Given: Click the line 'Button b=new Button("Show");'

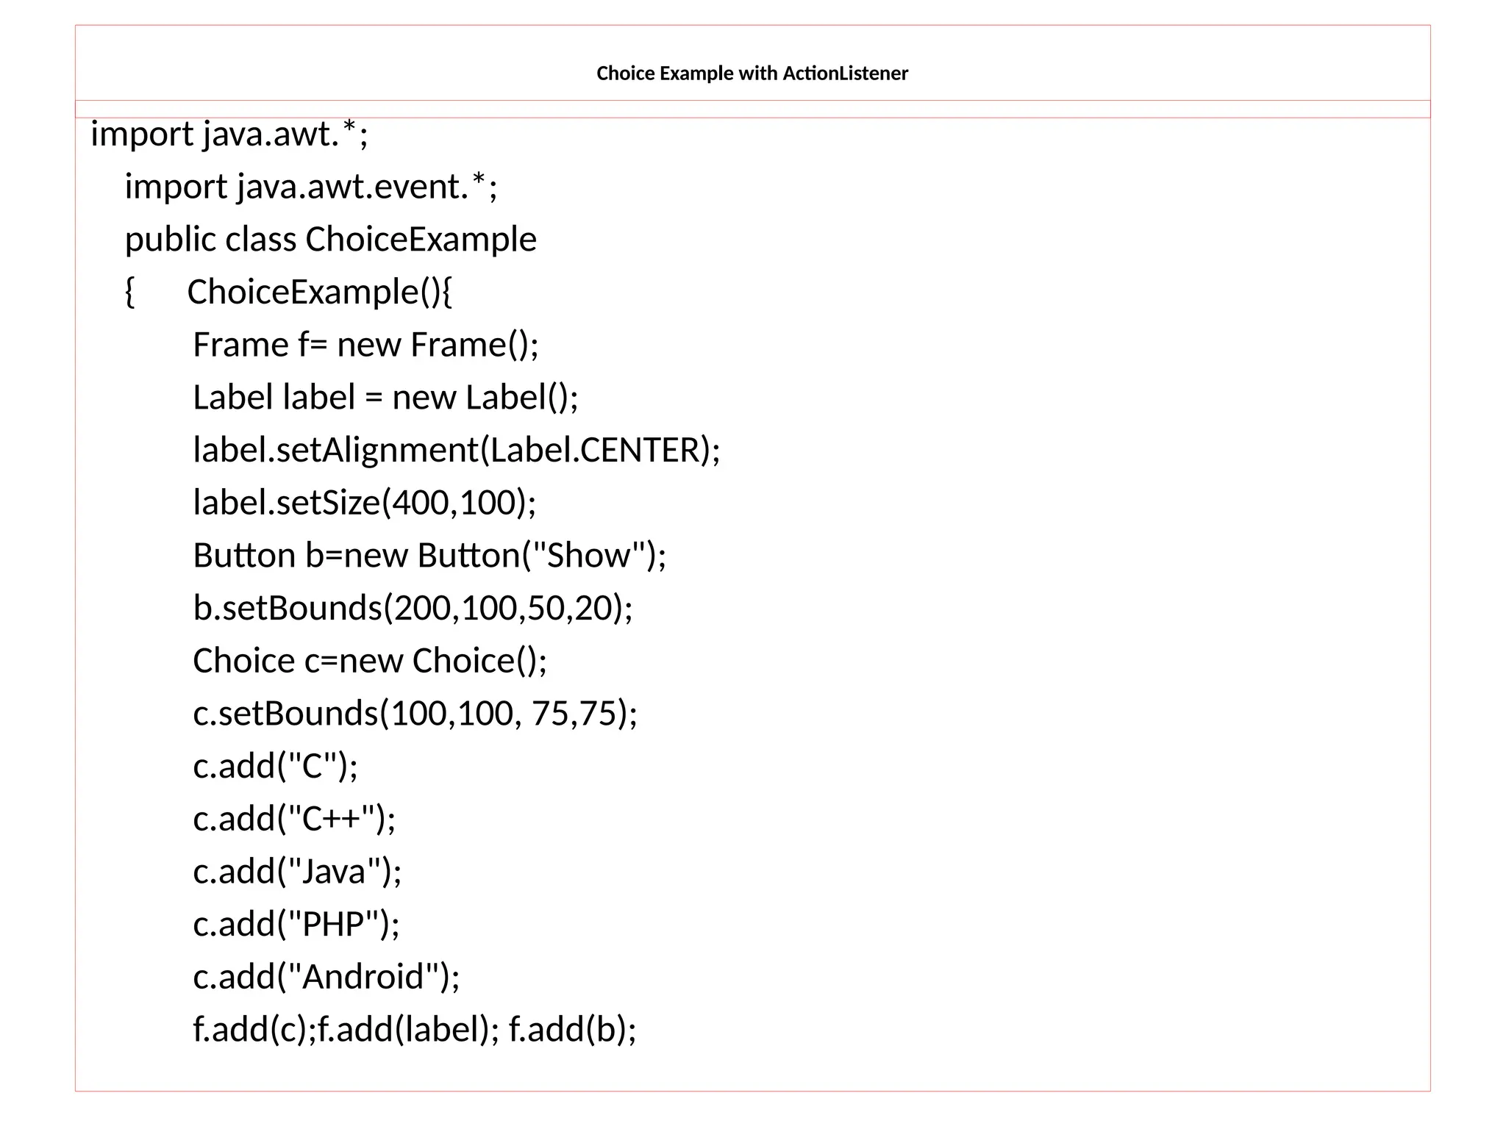Looking at the screenshot, I should (429, 556).
